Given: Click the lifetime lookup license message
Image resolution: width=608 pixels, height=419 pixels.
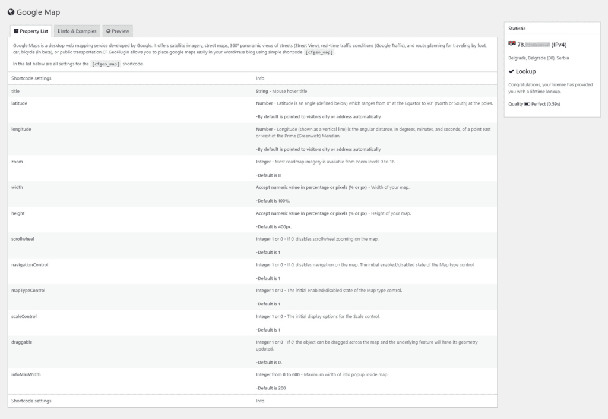Looking at the screenshot, I should point(550,88).
